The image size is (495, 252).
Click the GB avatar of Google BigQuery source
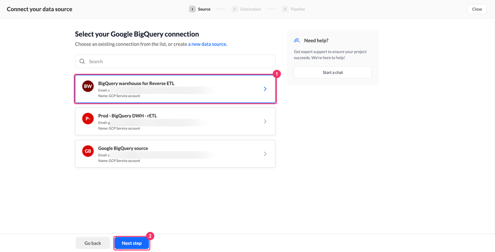coord(88,151)
